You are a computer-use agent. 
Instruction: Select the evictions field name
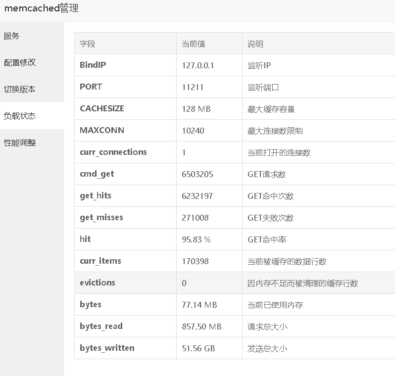[97, 282]
